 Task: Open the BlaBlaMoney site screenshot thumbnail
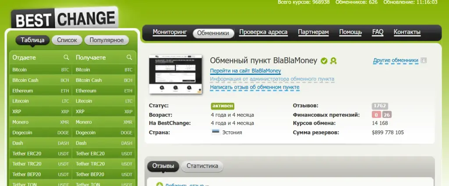[x=175, y=74]
